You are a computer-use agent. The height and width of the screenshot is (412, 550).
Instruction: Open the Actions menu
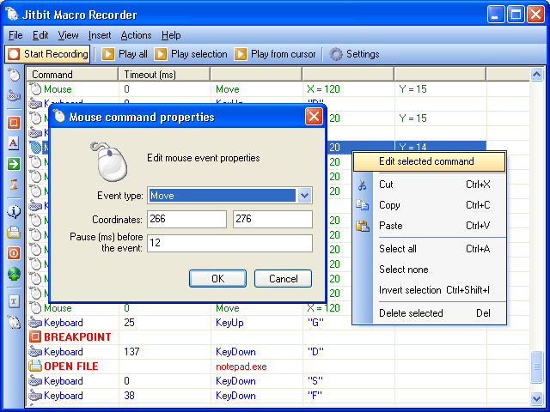tap(136, 35)
